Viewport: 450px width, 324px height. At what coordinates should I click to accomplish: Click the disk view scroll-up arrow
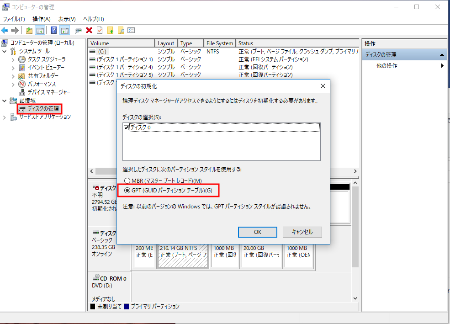click(355, 183)
